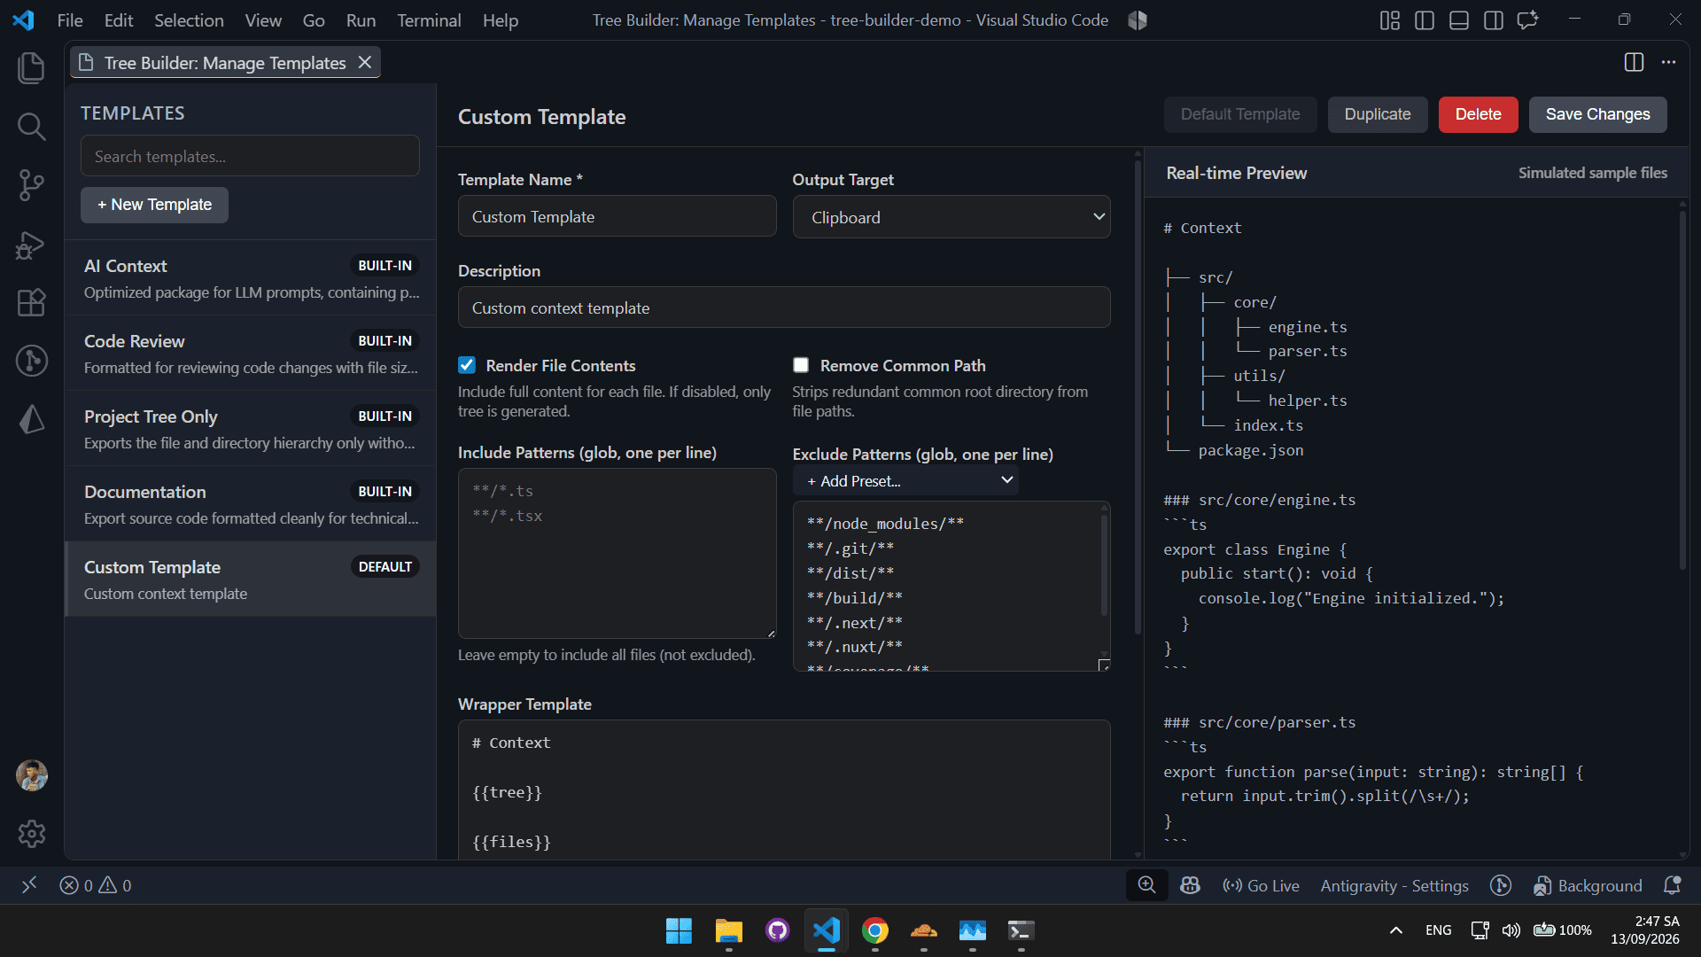
Task: Open Antigravity - Settings status item
Action: coord(1394,885)
